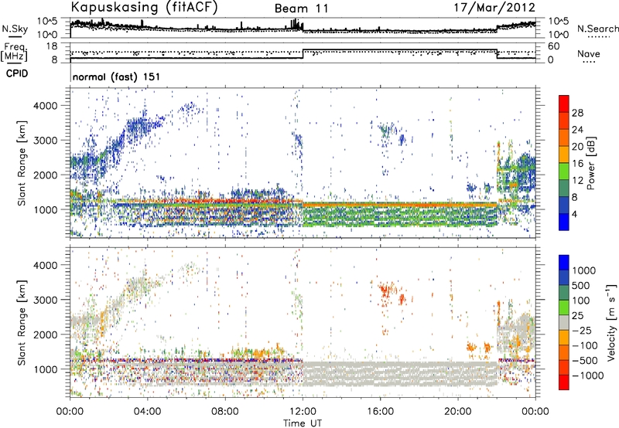Click the '16' tick on Power colorbar

(x=577, y=164)
